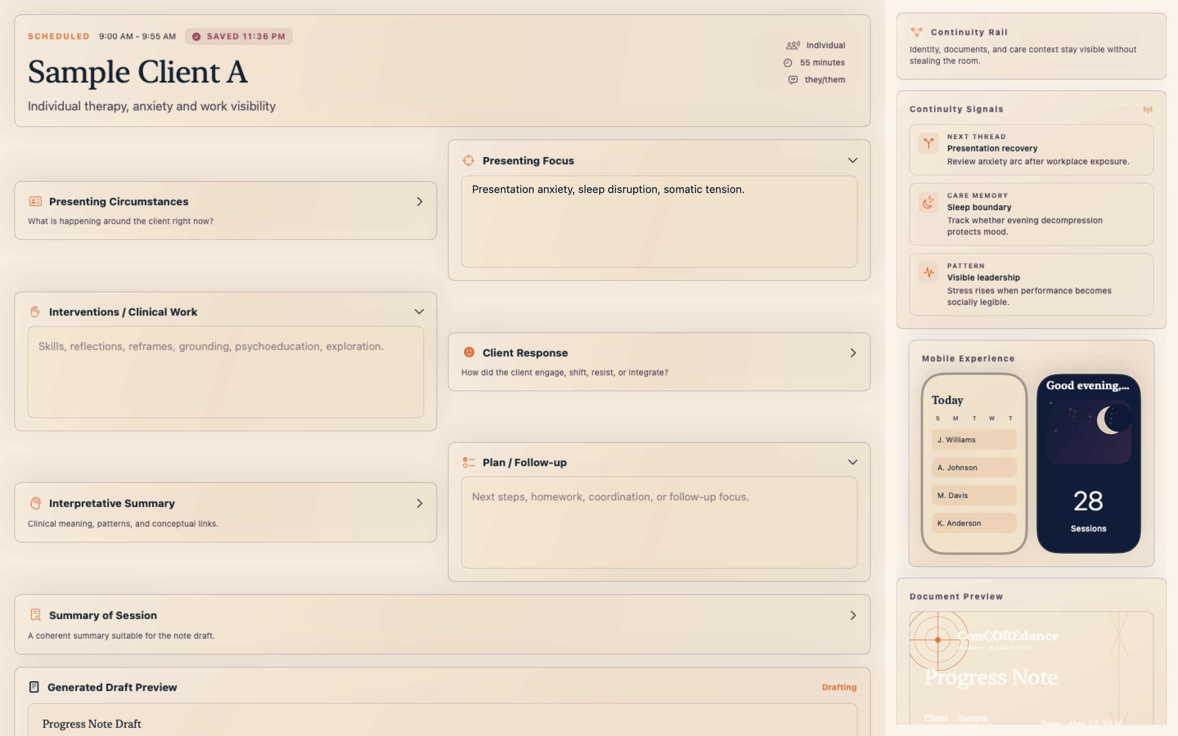The height and width of the screenshot is (736, 1178).
Task: Click the Care Memory moon icon
Action: click(928, 202)
